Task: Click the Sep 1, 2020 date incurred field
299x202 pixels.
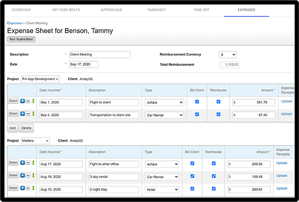Action: point(61,102)
